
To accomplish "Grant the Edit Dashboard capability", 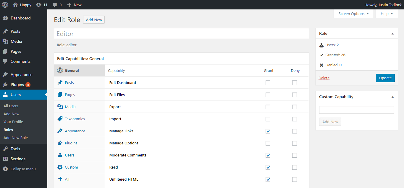I will pos(268,83).
